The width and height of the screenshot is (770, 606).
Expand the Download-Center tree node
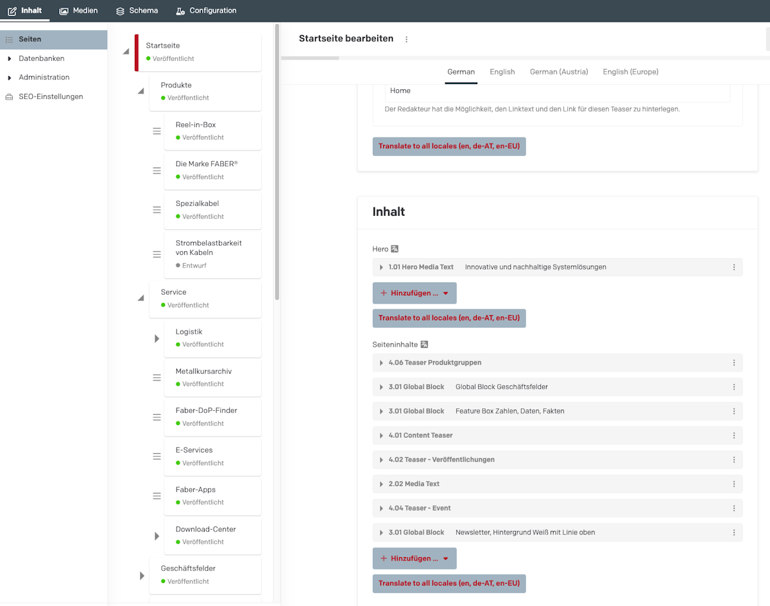click(157, 535)
